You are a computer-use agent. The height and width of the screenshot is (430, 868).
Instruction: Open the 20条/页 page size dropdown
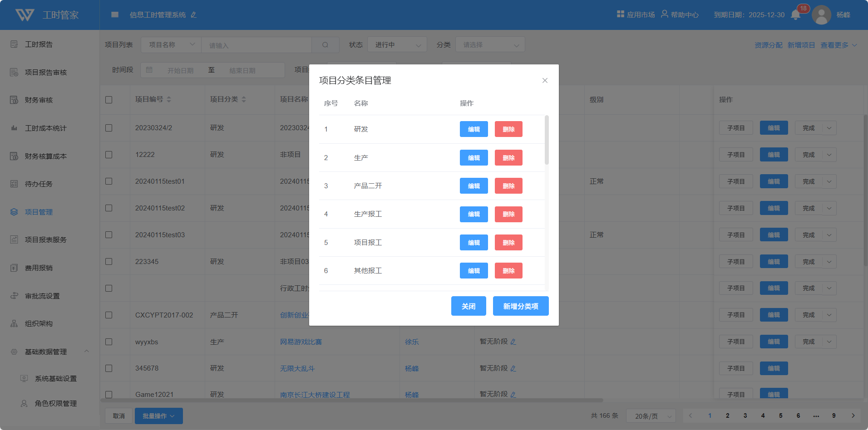[x=651, y=416]
